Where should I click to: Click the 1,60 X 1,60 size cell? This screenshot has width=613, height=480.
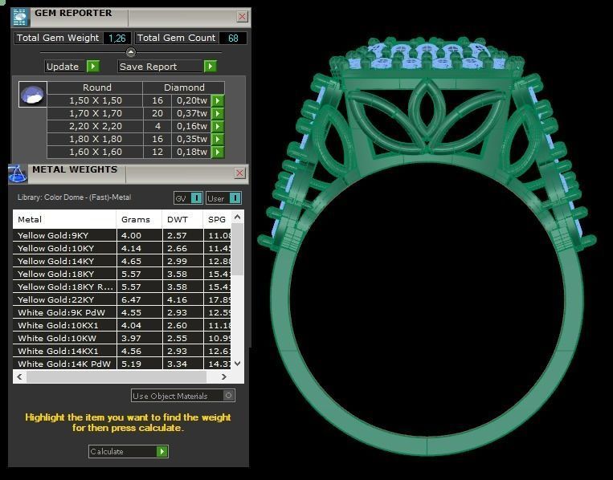point(96,152)
